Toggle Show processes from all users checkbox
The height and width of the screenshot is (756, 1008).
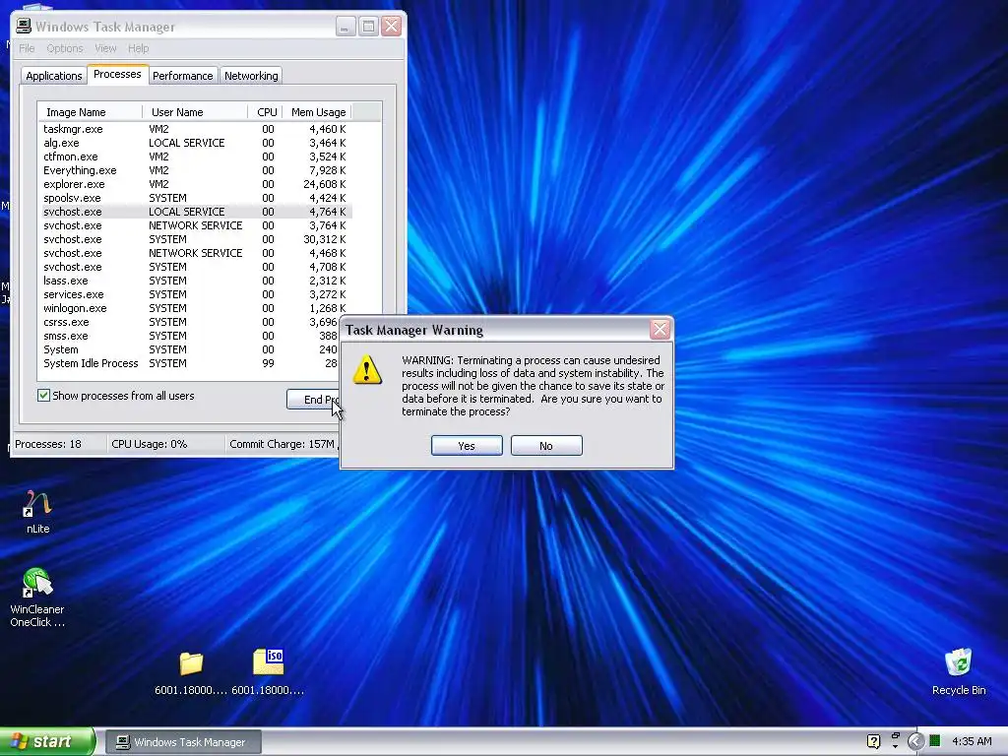point(43,396)
